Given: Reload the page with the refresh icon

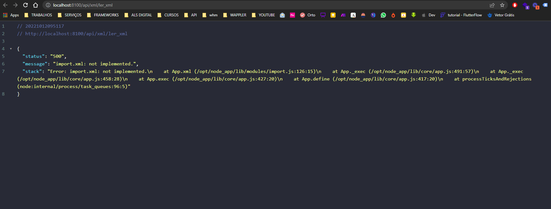Looking at the screenshot, I should pyautogui.click(x=25, y=5).
